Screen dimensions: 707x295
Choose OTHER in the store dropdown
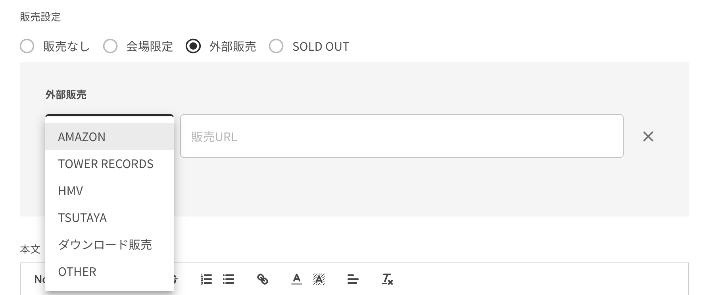coord(110,271)
